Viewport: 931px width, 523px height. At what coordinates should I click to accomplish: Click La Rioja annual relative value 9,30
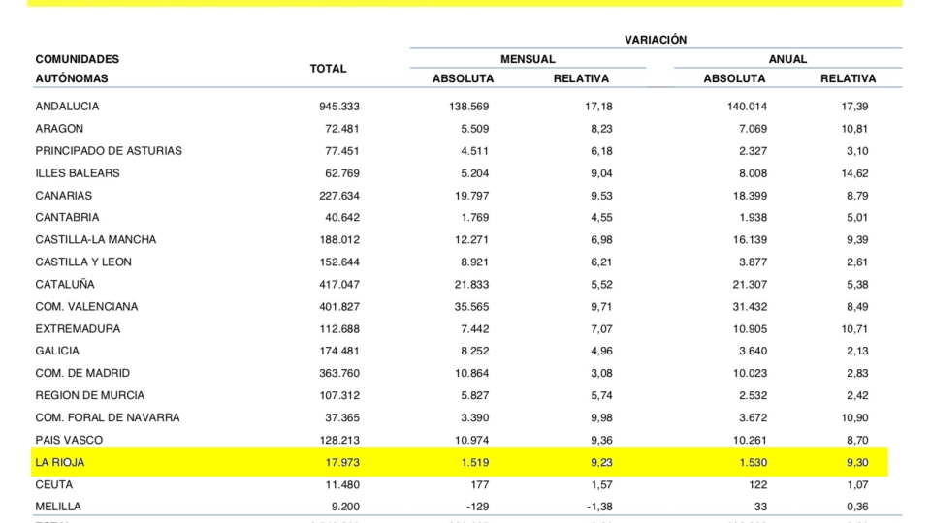(x=856, y=462)
